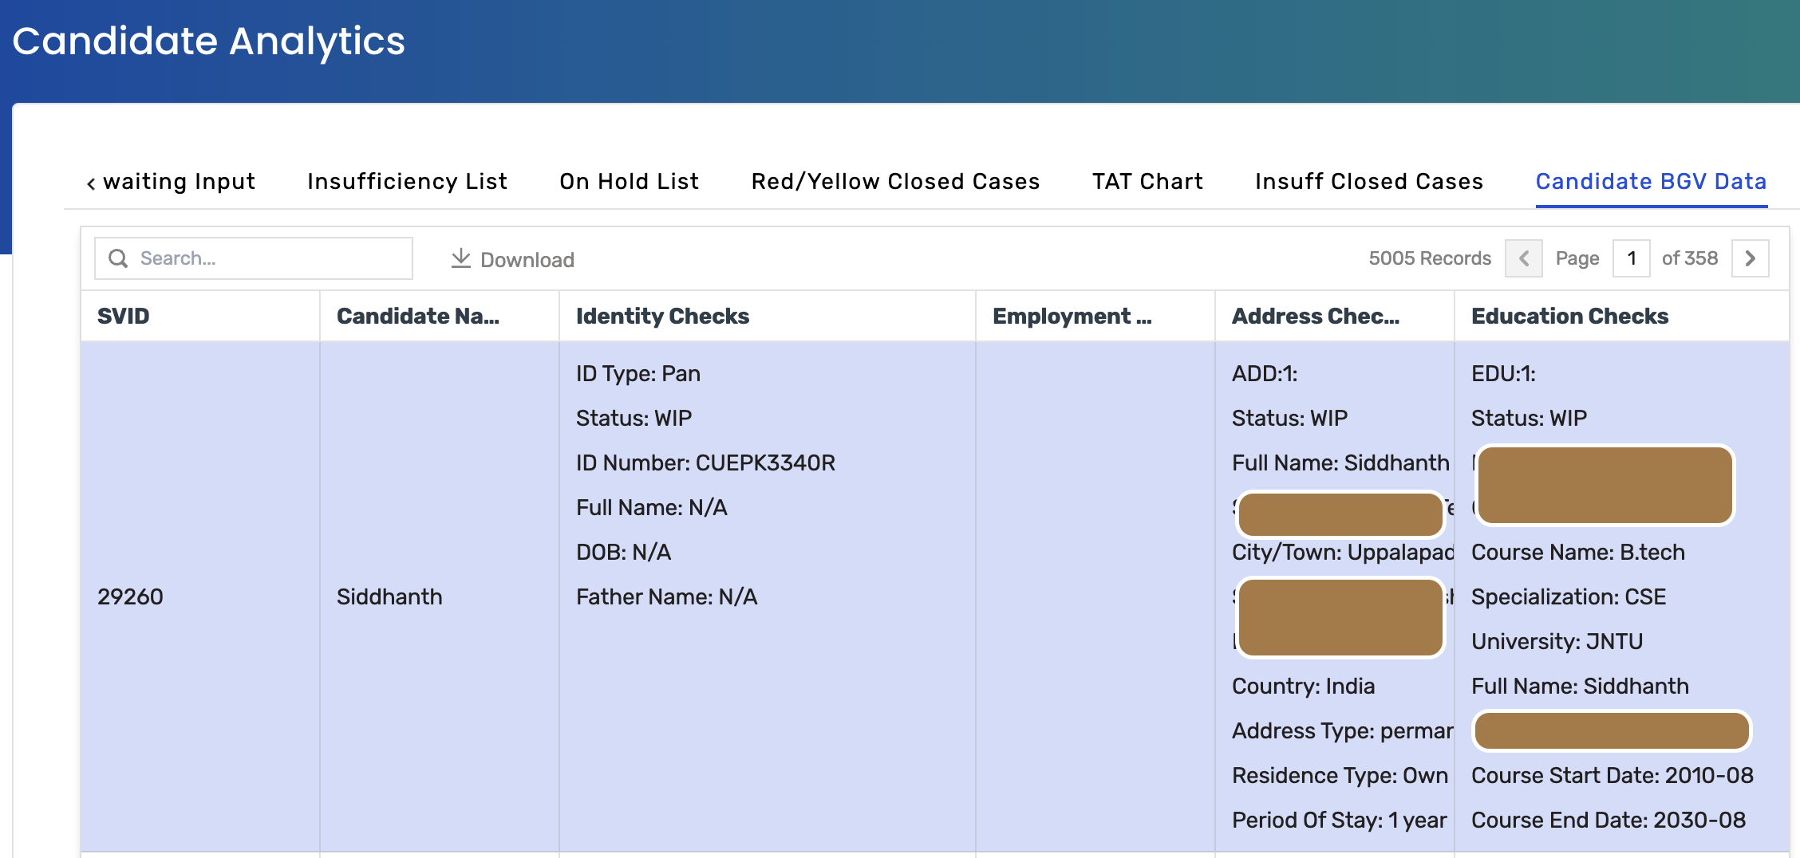Select the Candidate BGV Data tab
This screenshot has height=858, width=1800.
click(x=1651, y=182)
